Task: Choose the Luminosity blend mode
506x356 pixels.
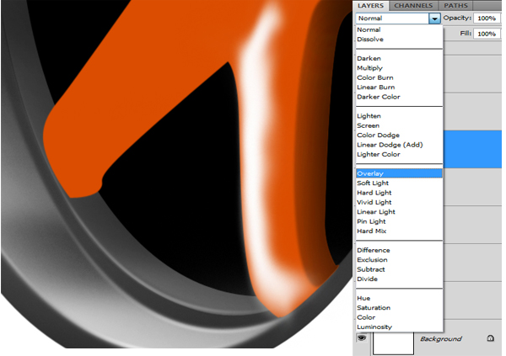Action: pos(374,327)
